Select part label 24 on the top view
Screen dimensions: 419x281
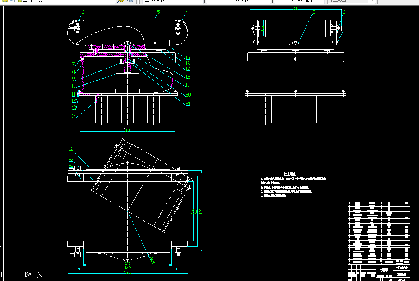tap(71, 166)
